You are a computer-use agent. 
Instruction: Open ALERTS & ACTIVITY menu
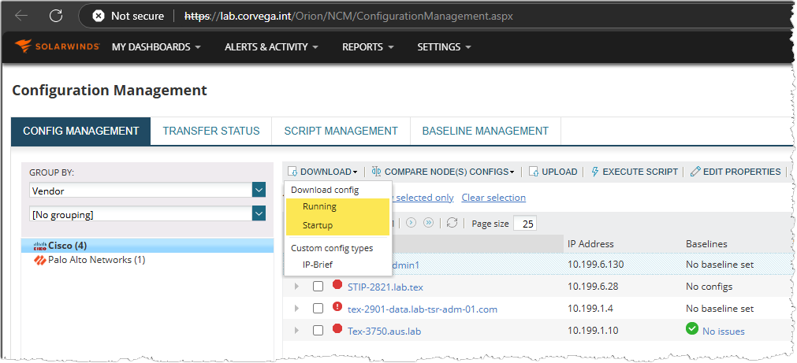click(x=271, y=46)
